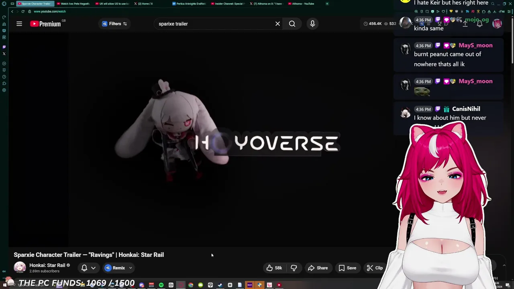Click the turtle emote in MayS_moon's message
Image resolution: width=514 pixels, height=289 pixels.
[x=422, y=92]
